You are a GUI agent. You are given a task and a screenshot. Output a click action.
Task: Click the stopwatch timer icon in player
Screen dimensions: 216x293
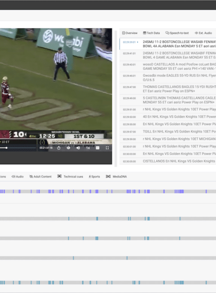[59, 148]
